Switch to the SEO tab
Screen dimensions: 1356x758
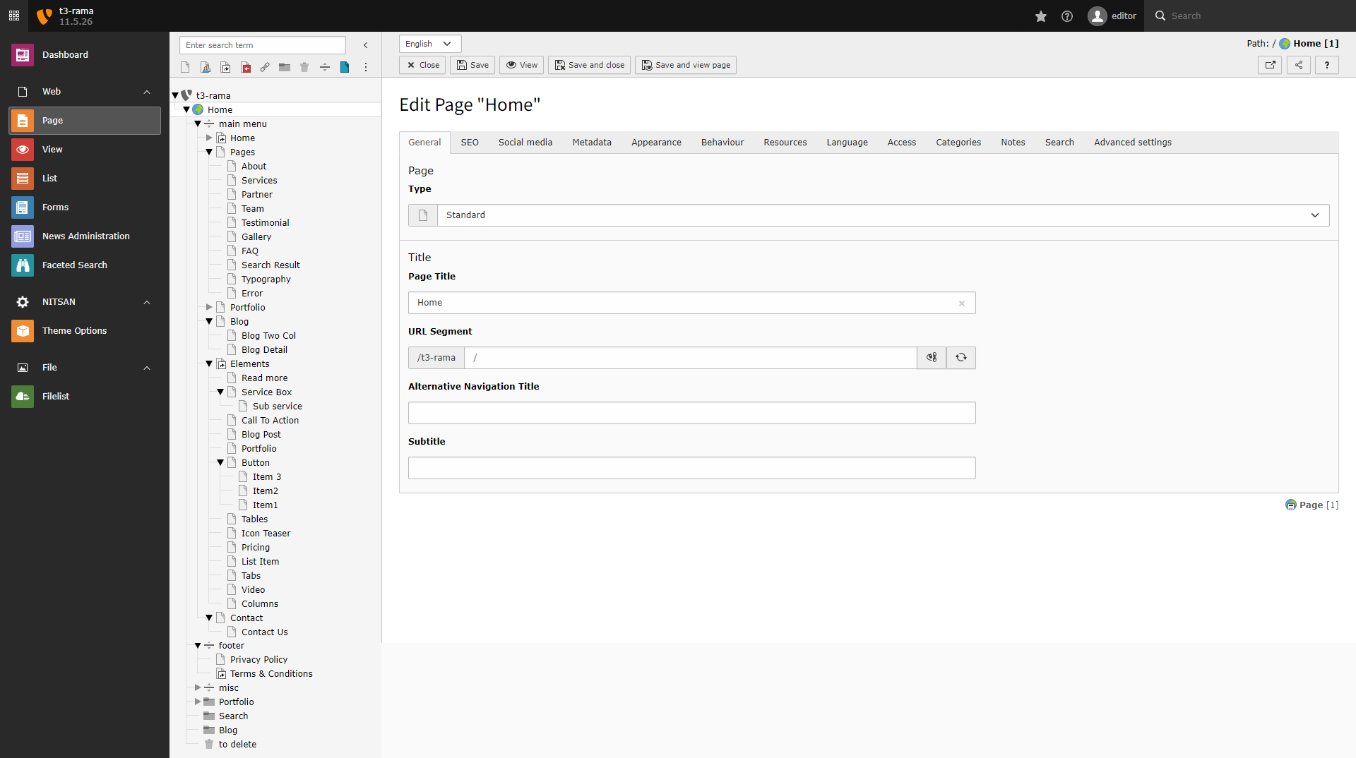[x=469, y=142]
